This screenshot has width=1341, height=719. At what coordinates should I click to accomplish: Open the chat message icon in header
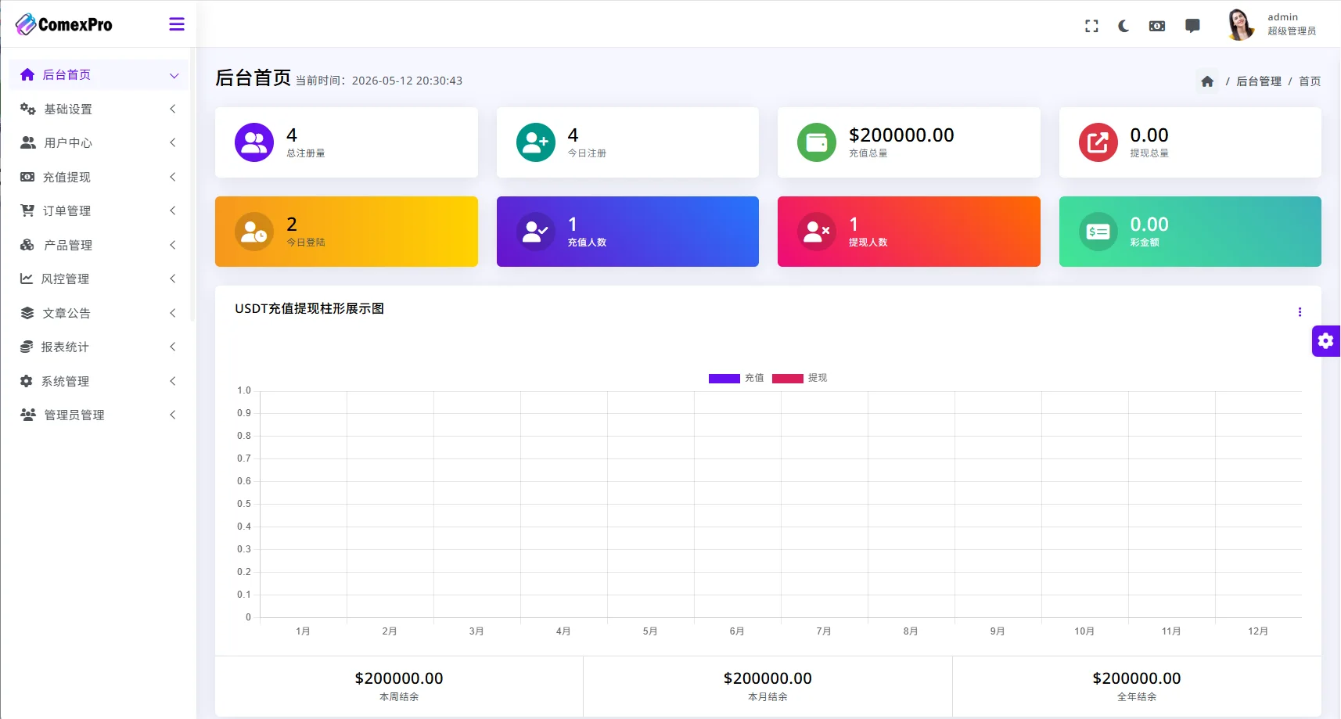coord(1192,26)
